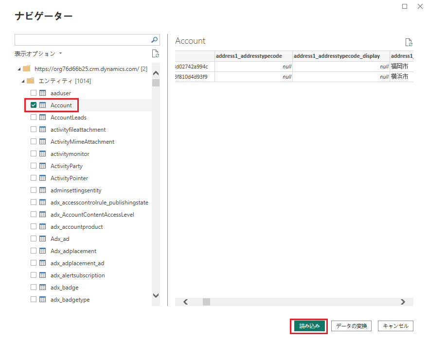Select the ActivityPointer entity in the list
This screenshot has height=340, width=428.
coord(69,178)
